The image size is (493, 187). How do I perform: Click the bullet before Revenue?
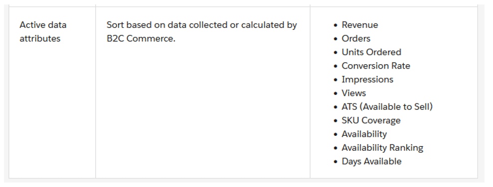click(x=336, y=25)
